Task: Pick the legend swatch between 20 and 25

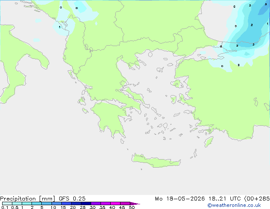Action: 76,203
